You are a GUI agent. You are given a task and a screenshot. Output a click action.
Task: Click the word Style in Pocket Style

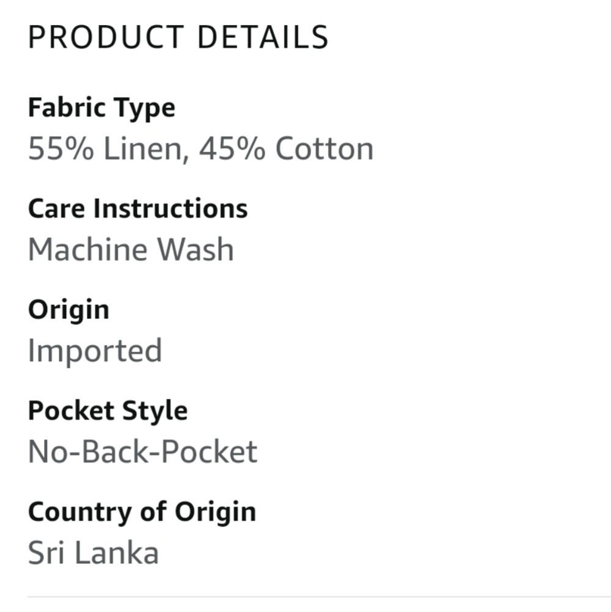(155, 412)
